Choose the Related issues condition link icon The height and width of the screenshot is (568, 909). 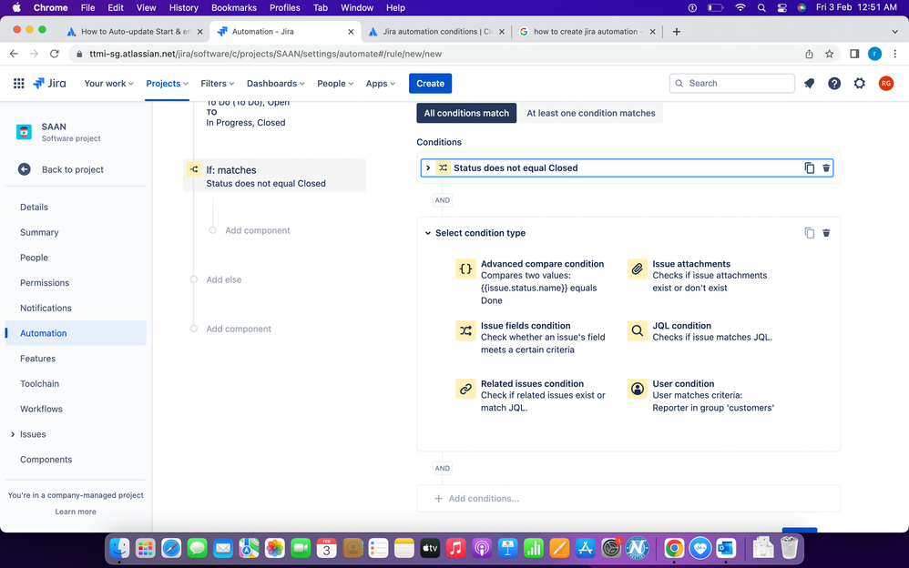click(x=465, y=389)
